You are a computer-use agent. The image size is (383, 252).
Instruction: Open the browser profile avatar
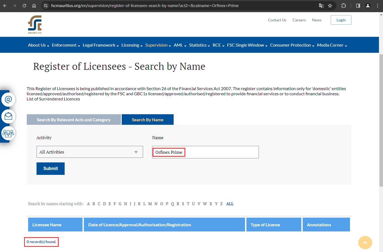pos(368,5)
